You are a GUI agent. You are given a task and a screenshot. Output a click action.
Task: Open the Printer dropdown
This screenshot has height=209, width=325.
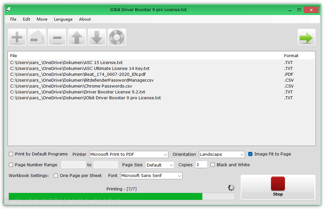coord(129,154)
